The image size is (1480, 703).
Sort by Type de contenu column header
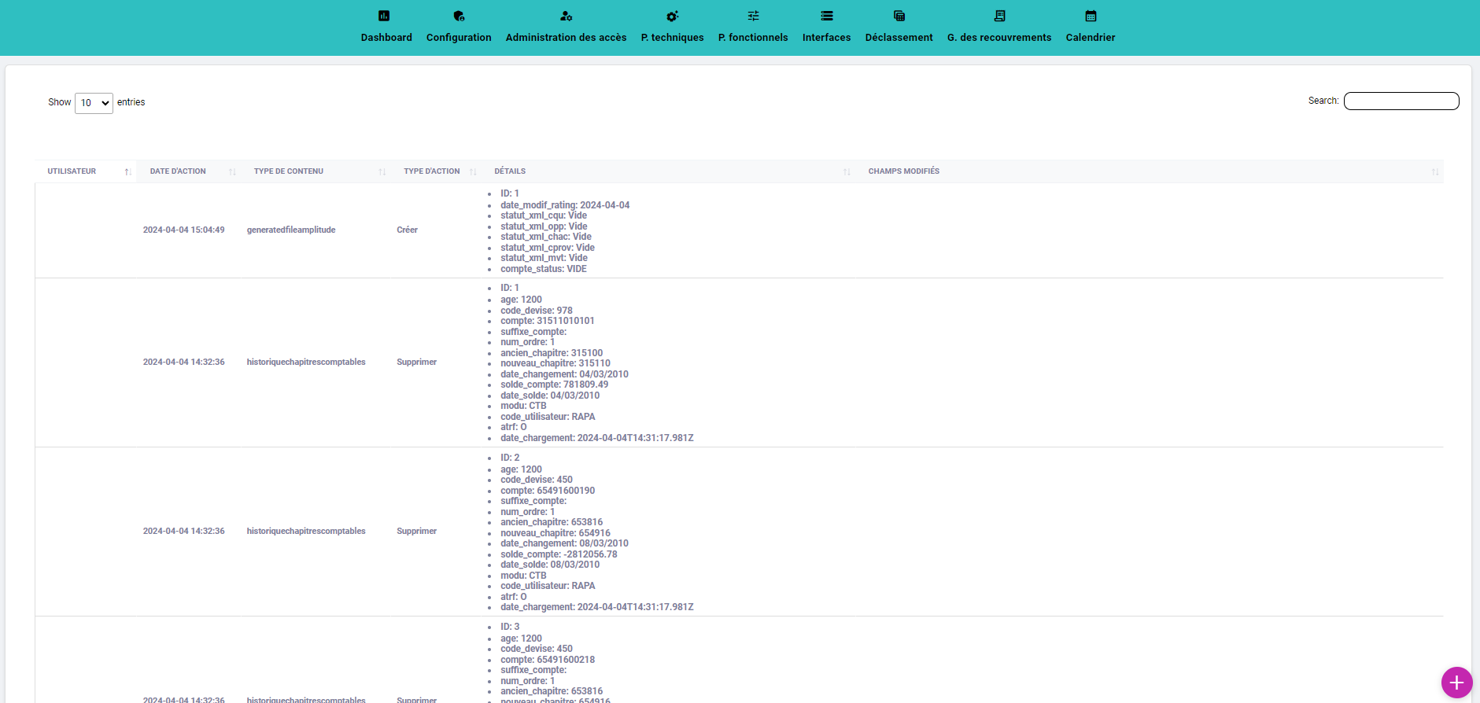[x=289, y=171]
